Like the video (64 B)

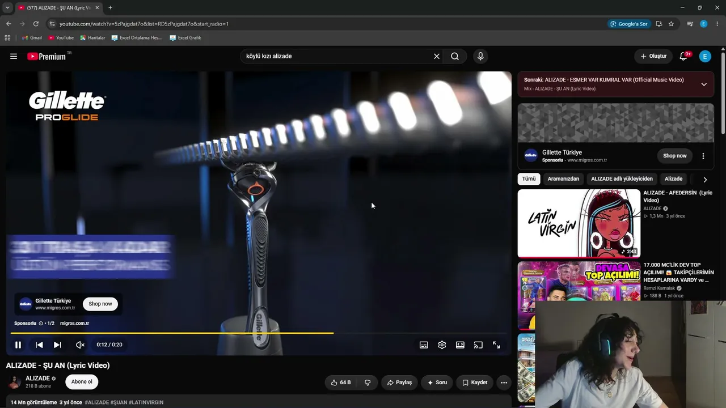coord(341,382)
